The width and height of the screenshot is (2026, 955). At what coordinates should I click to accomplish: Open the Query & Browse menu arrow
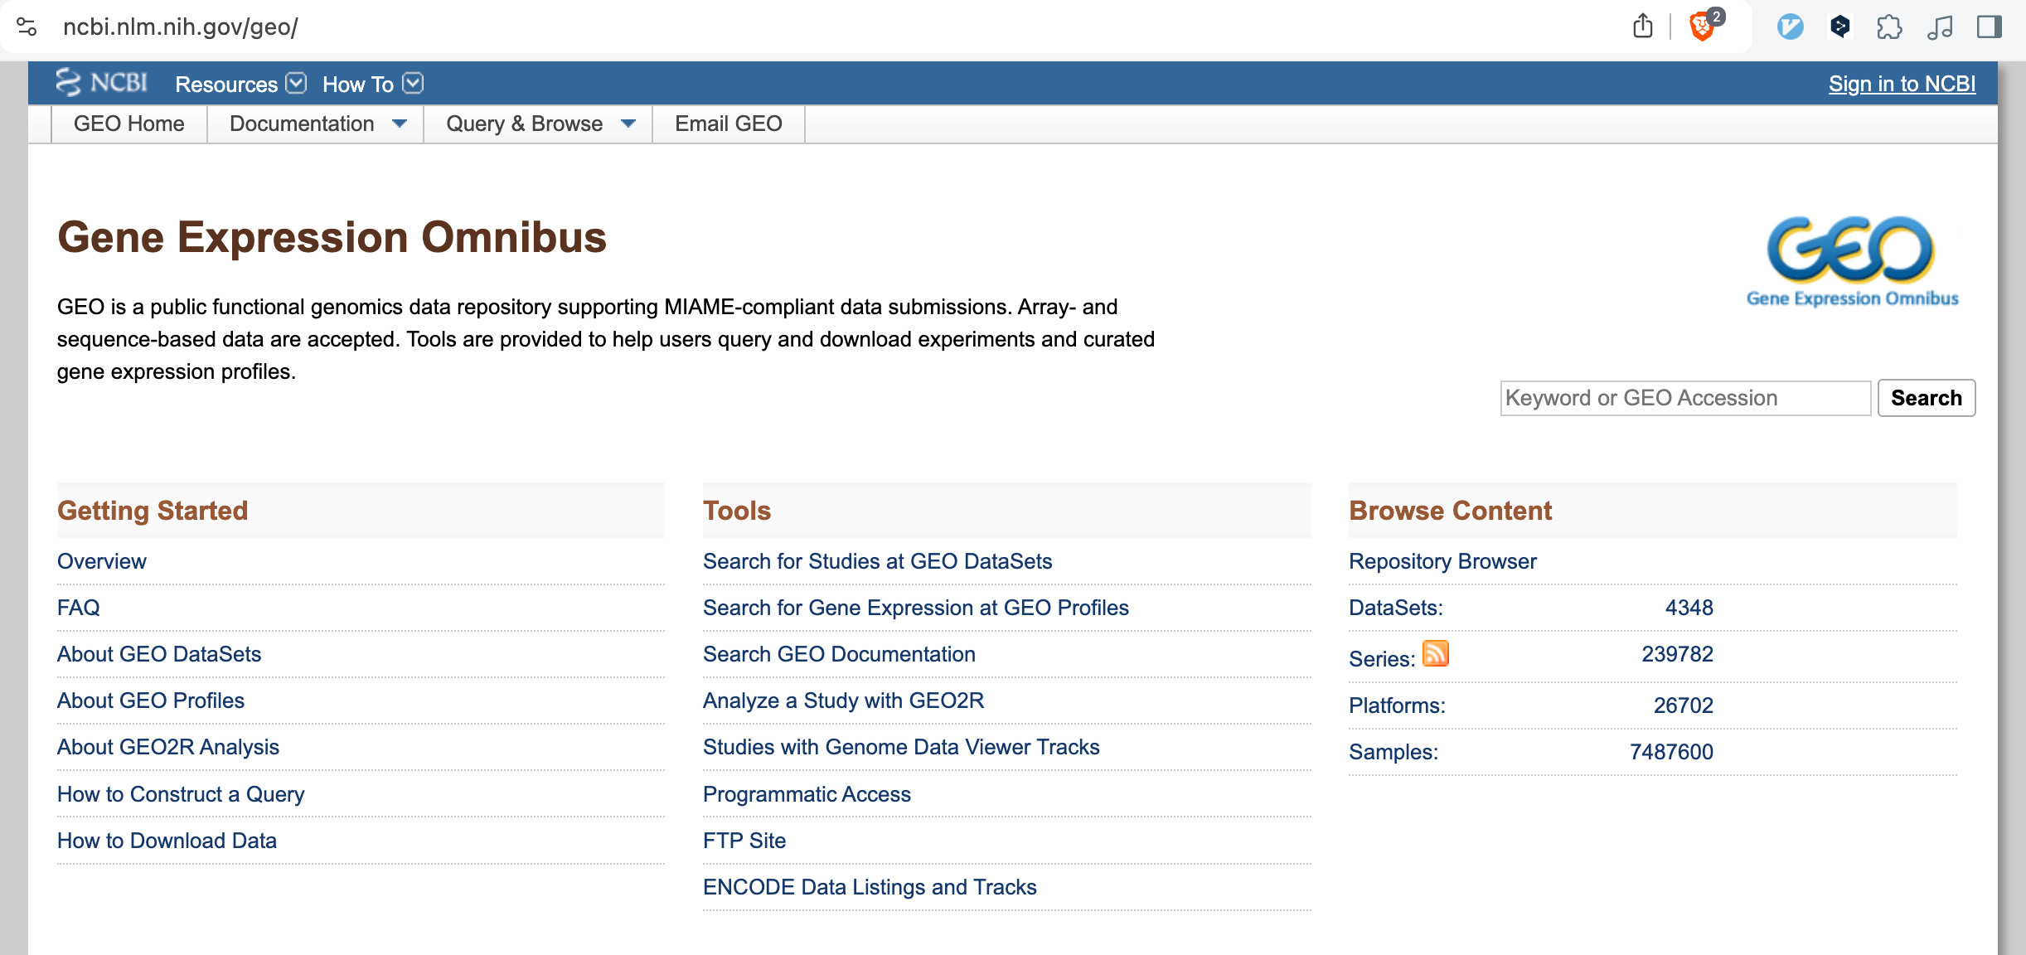[x=628, y=124]
